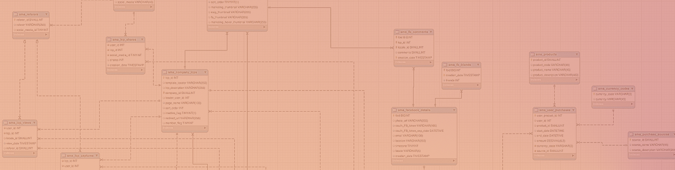
Task: Collapse sma_lcp_shares using its header arrow
Action: tap(142, 40)
